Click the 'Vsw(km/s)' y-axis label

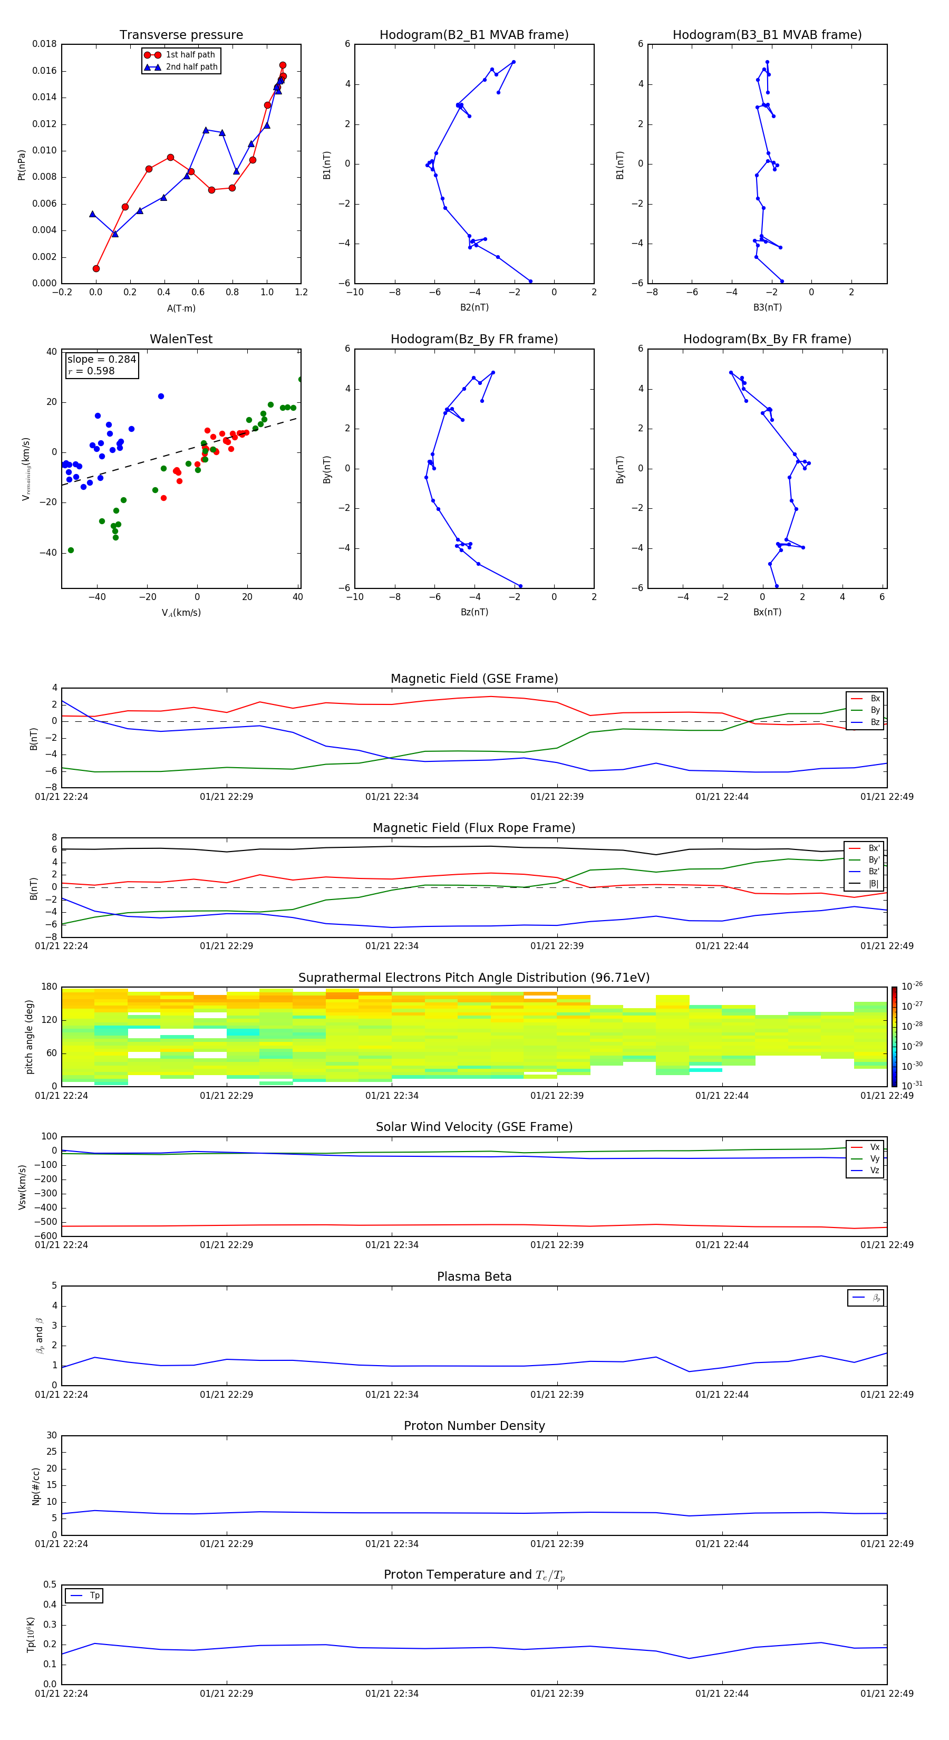22,1186
